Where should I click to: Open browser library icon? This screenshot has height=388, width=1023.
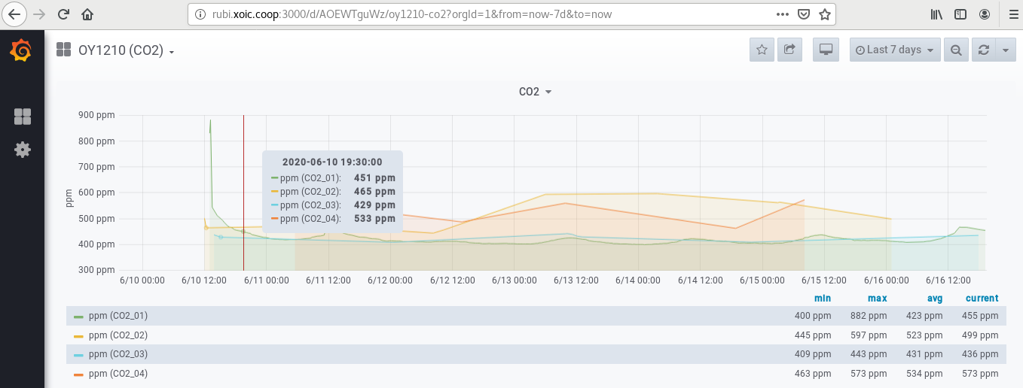(936, 14)
